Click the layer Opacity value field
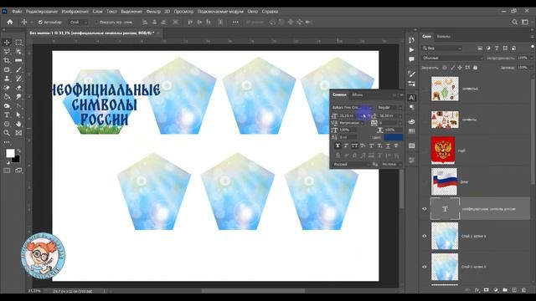Viewport: 536px width, 301px height. click(523, 58)
